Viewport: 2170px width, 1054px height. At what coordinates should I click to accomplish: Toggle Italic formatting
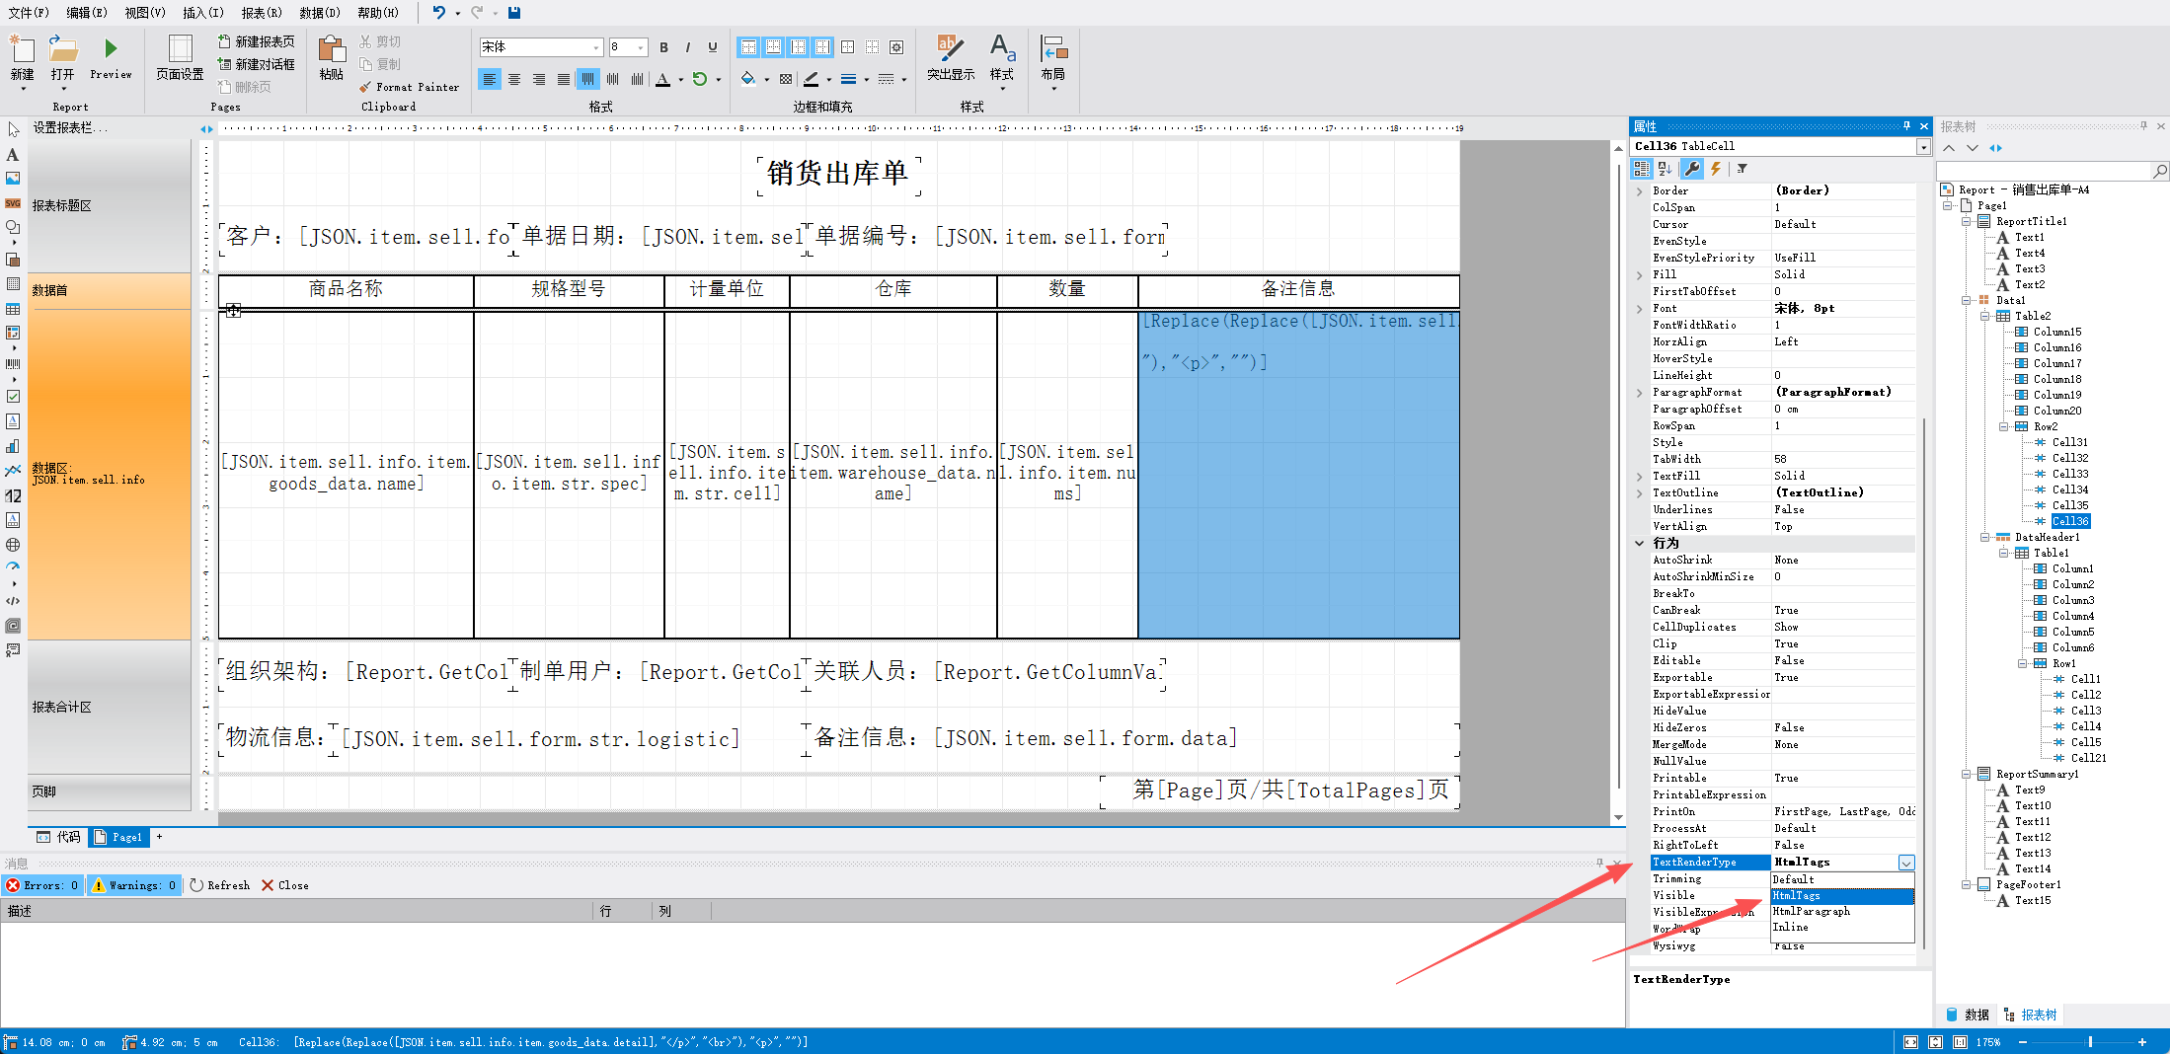pos(688,47)
